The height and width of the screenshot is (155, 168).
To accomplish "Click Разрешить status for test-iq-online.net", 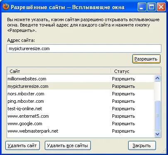I will coord(123,109).
